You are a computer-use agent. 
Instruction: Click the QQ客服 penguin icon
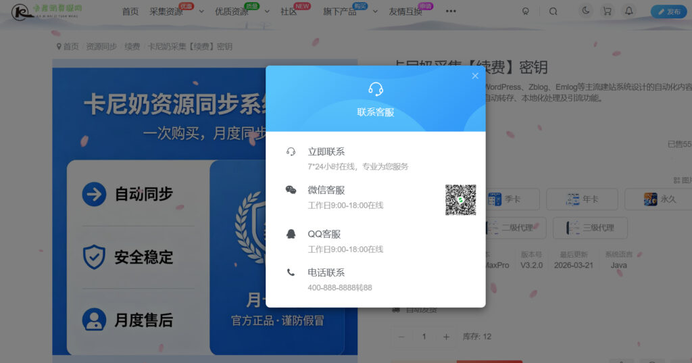[291, 234]
